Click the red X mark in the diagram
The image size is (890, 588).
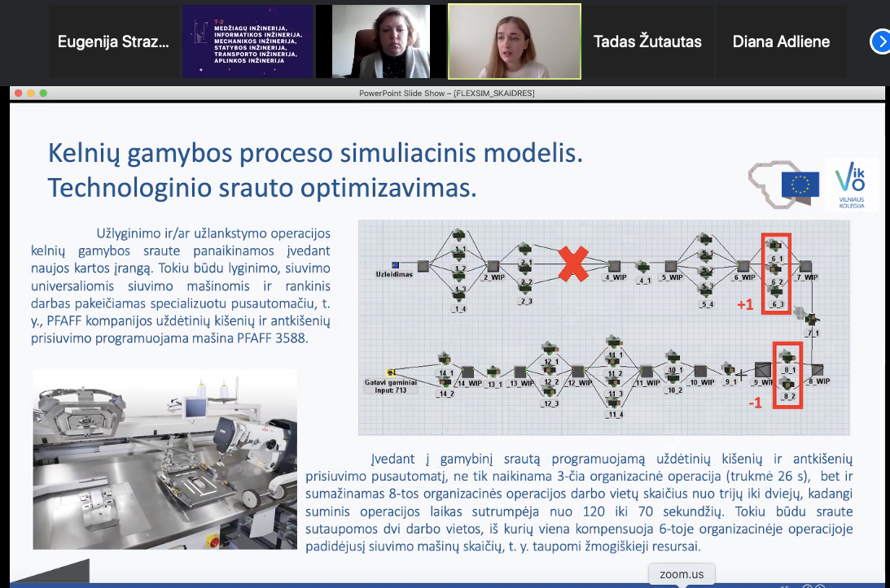tap(572, 264)
